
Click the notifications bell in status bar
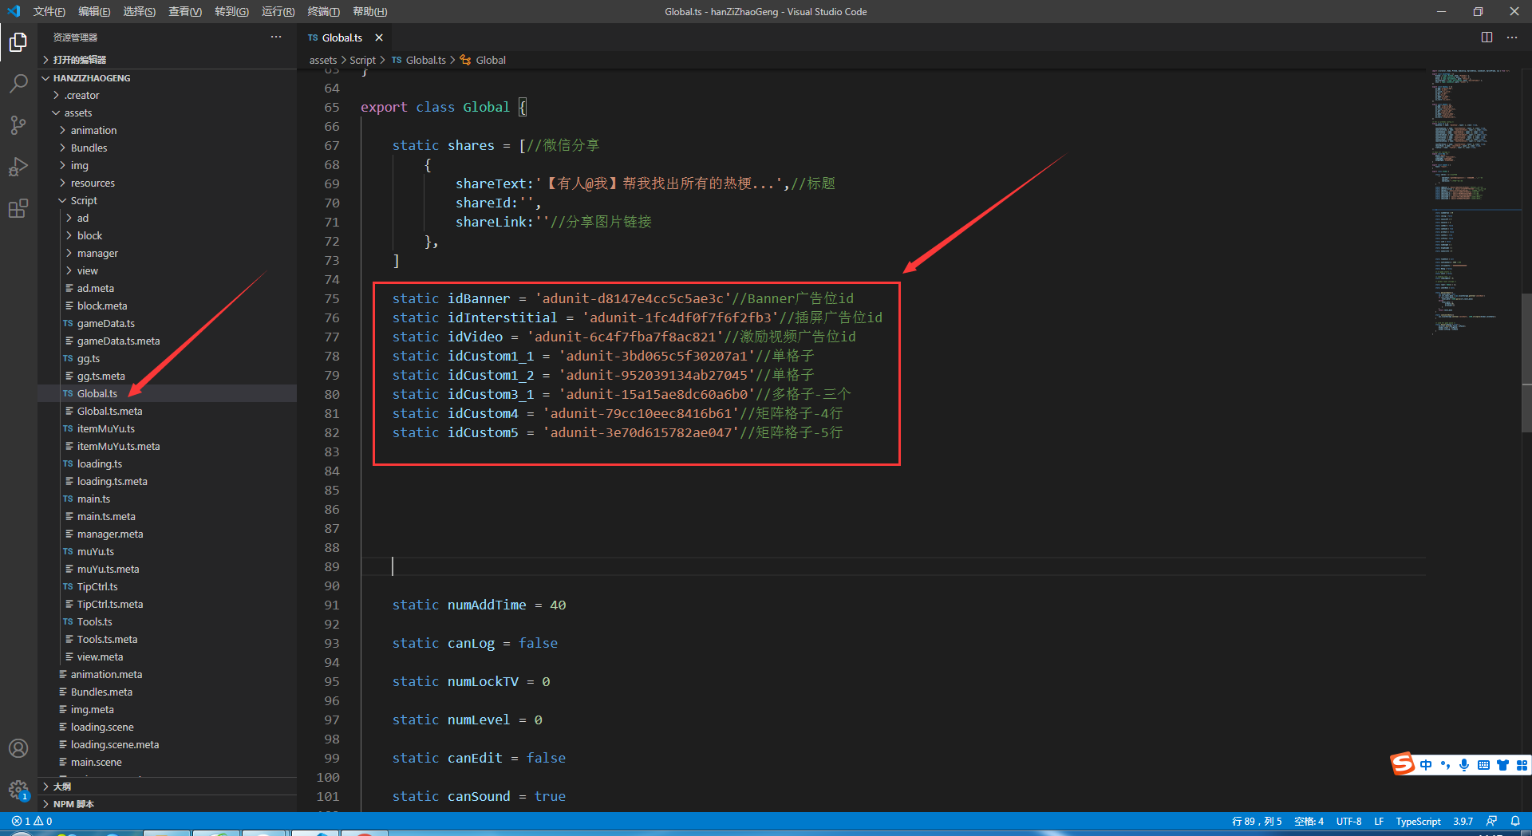[x=1515, y=821]
